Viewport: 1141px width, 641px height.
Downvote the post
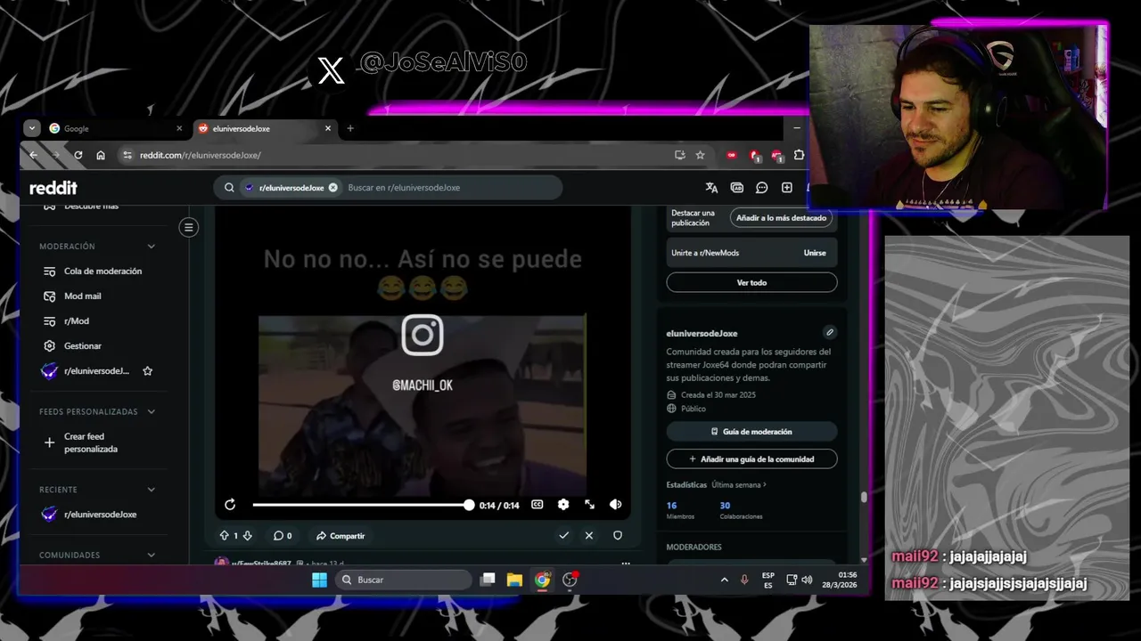[x=247, y=536]
